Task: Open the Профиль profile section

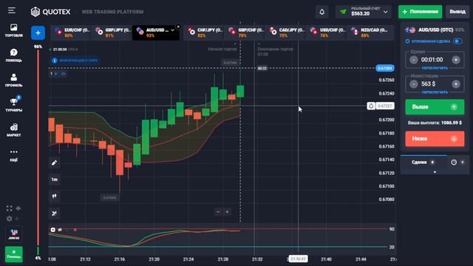Action: tap(13, 81)
